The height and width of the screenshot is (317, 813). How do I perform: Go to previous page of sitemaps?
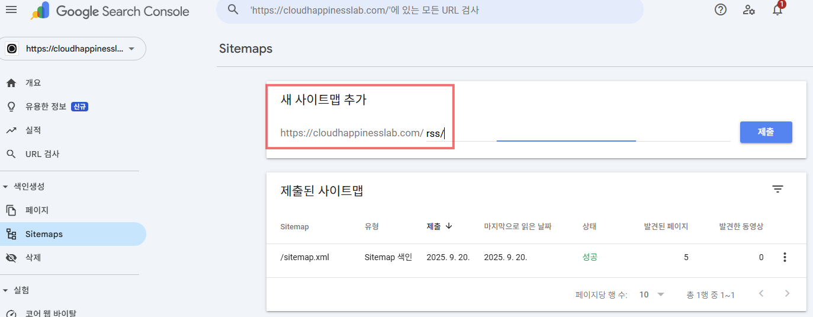[x=761, y=293]
